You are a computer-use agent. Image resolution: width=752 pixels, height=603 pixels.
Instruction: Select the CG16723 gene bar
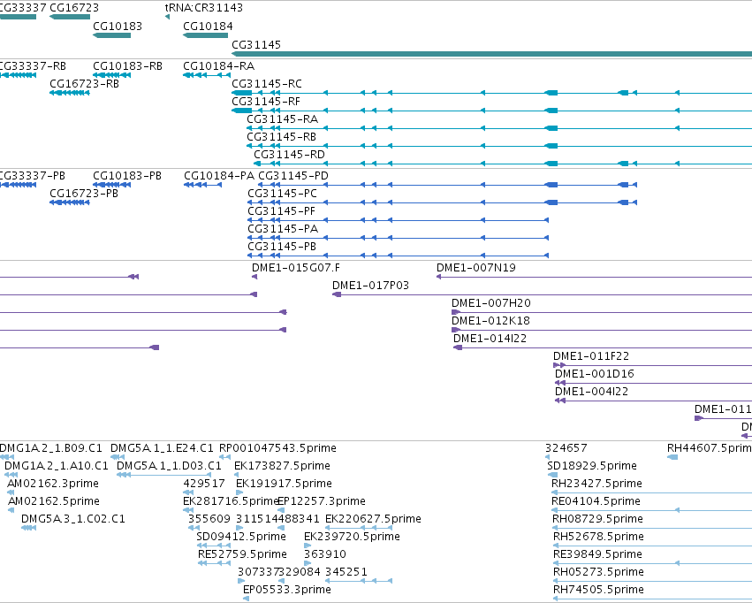point(70,17)
